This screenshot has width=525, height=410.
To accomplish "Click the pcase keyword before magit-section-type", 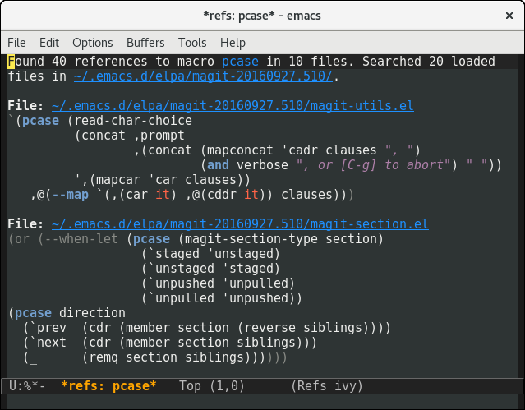I will (151, 239).
